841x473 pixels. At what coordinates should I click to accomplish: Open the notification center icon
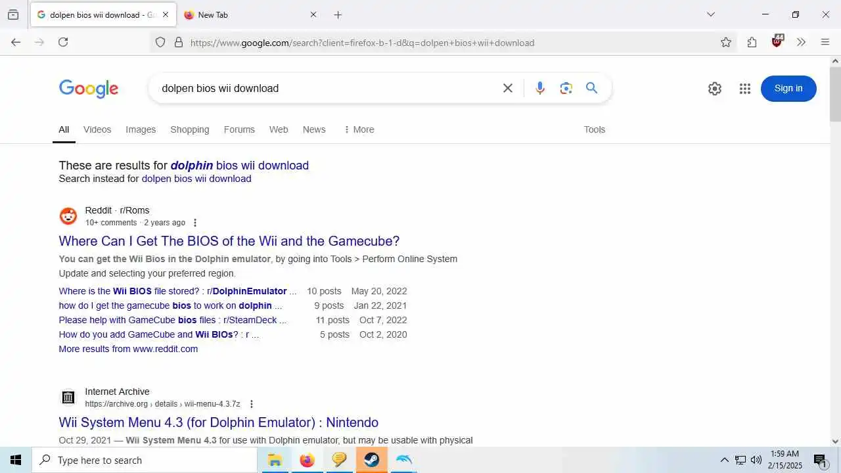click(820, 460)
